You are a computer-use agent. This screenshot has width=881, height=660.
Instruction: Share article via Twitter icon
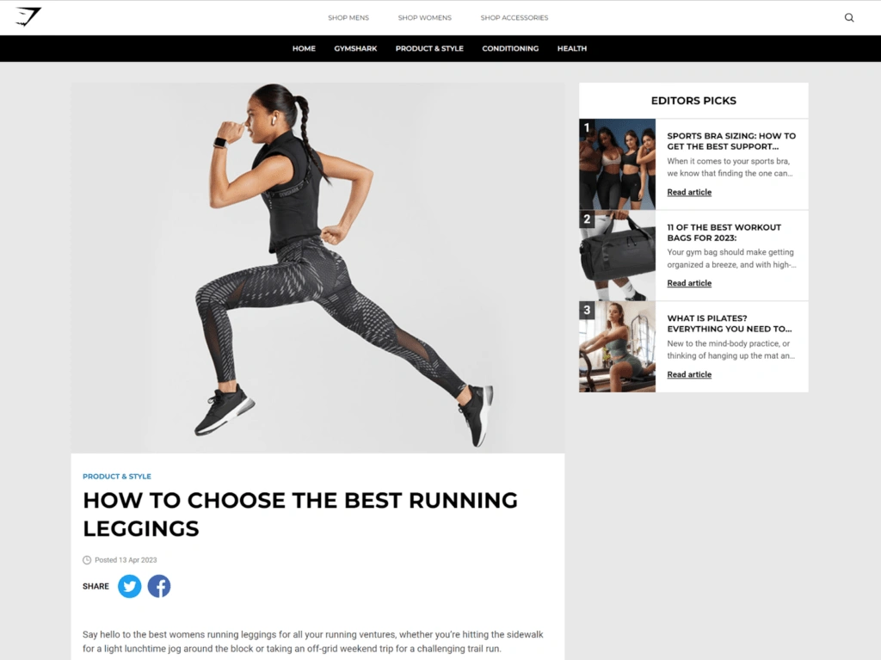coord(129,586)
